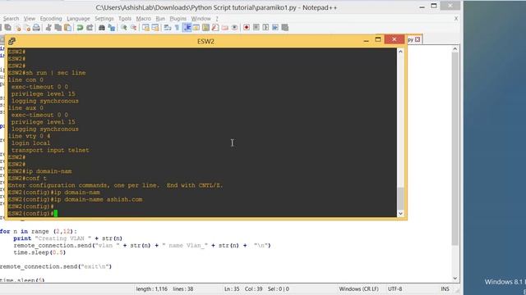Click the Run Macro Multiple Times icon
This screenshot has width=526, height=295.
coord(275,28)
